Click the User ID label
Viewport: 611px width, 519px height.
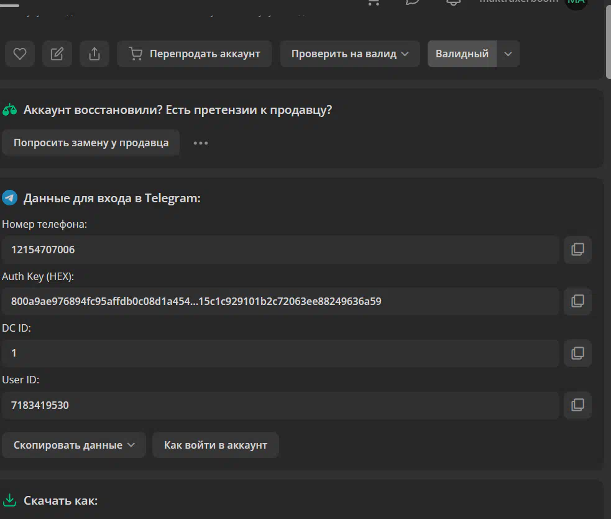[21, 380]
